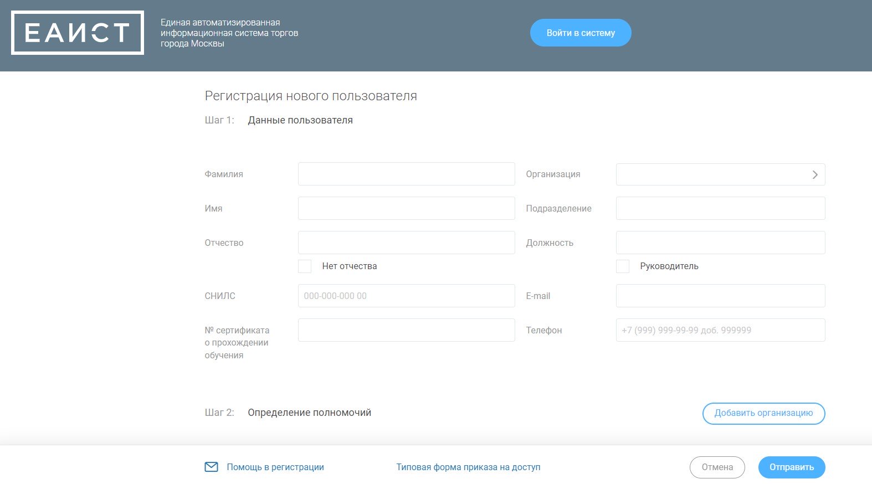Click the Войти в систему button

581,33
